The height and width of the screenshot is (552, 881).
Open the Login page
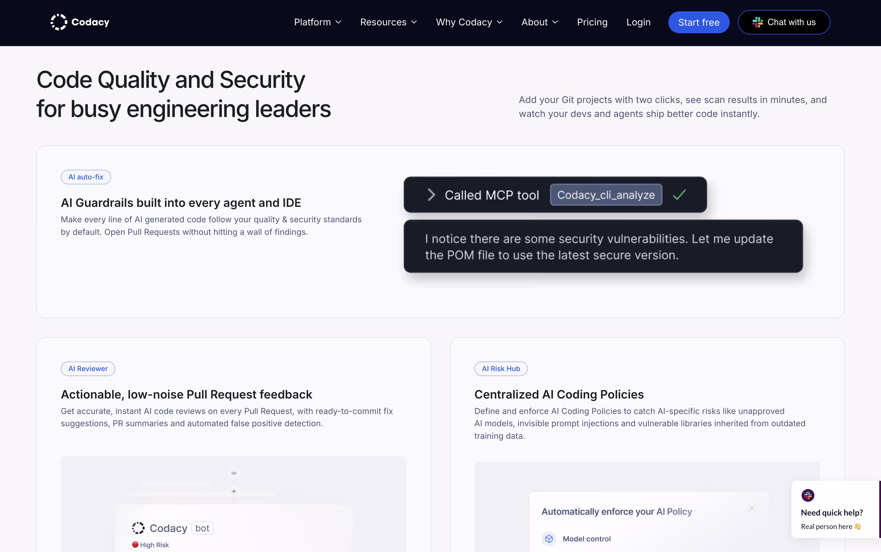pyautogui.click(x=638, y=22)
